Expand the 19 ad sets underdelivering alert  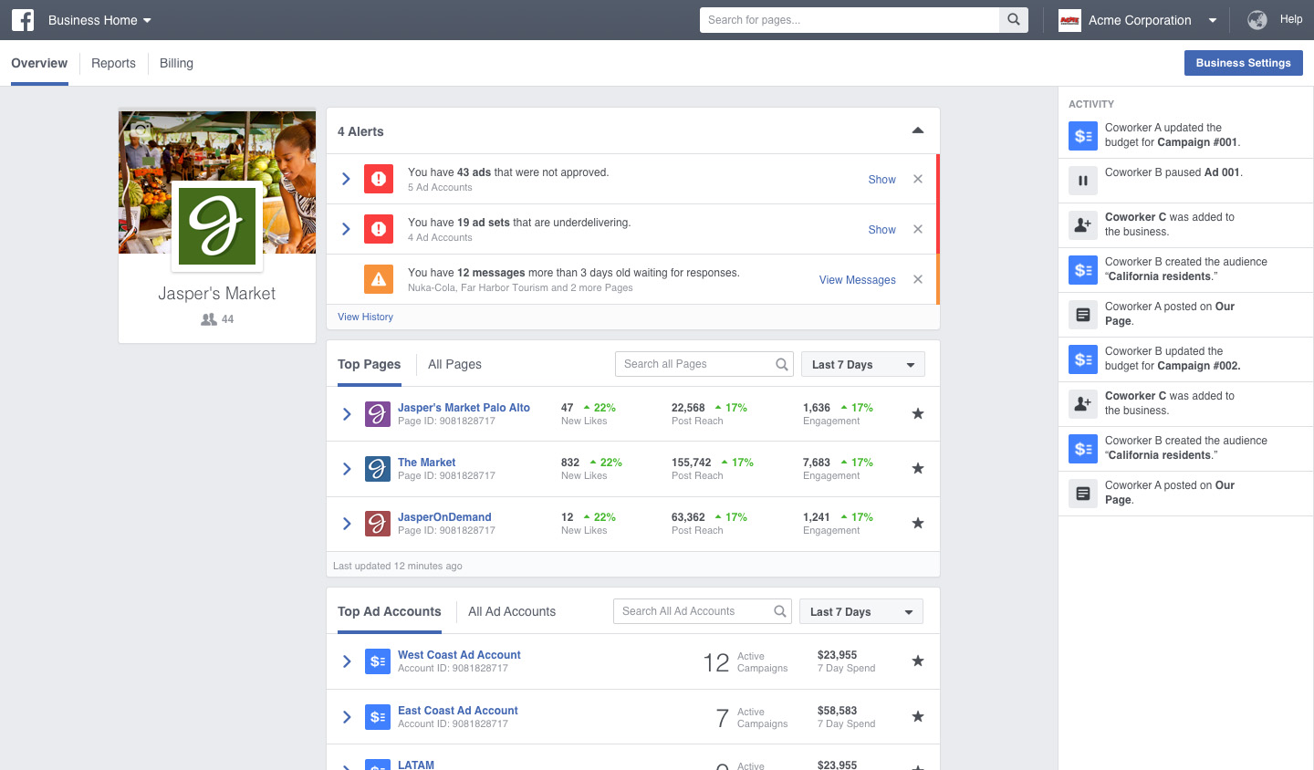click(346, 229)
